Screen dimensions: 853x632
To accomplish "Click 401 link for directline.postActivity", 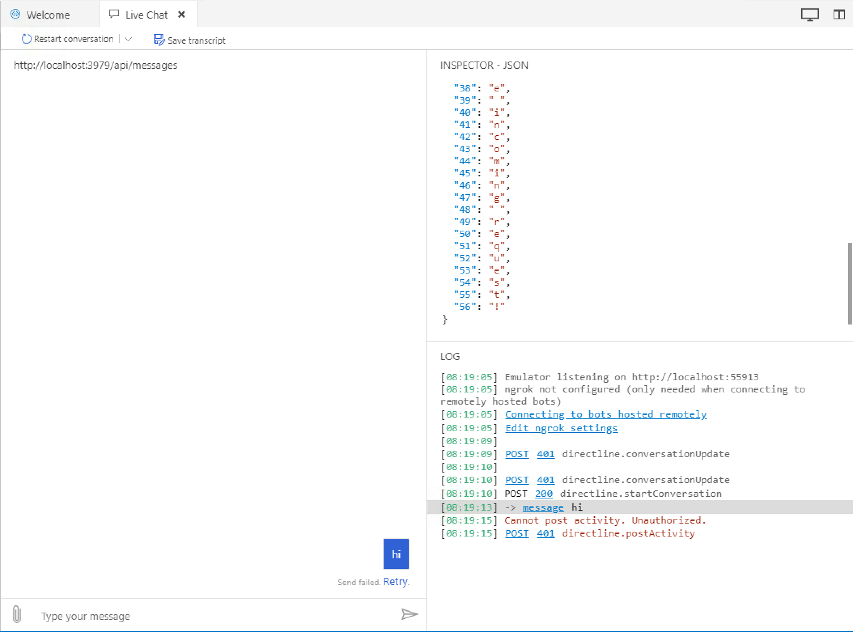I will click(x=545, y=533).
